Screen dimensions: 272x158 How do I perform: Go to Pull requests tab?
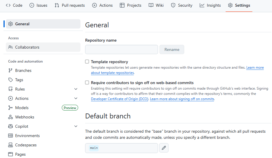tap(70, 5)
